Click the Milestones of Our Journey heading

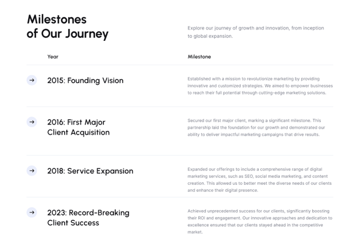coord(67,26)
